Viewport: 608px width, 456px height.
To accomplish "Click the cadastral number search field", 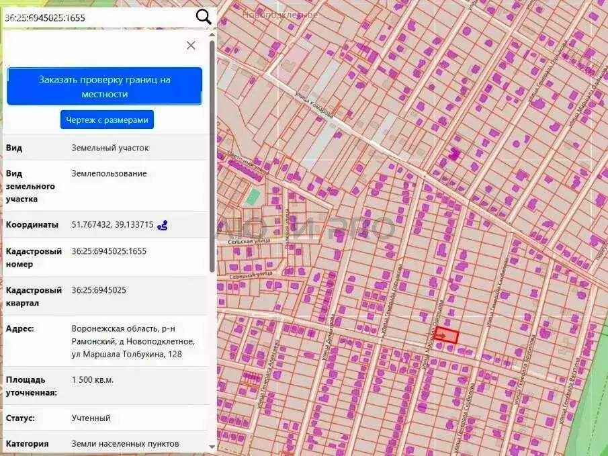I will [x=99, y=18].
